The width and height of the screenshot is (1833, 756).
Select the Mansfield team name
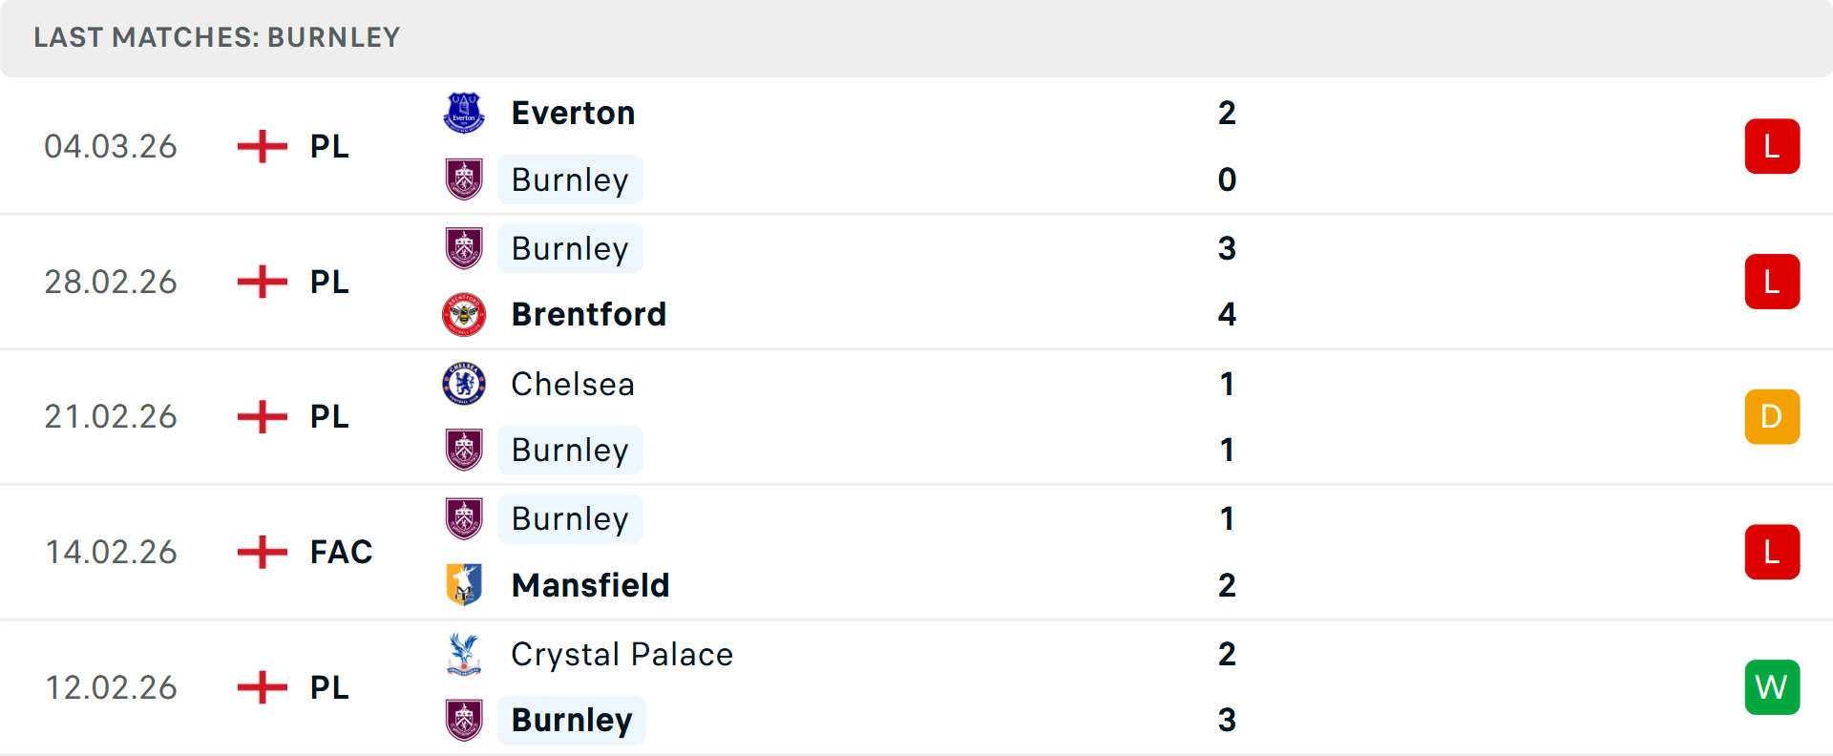tap(590, 584)
